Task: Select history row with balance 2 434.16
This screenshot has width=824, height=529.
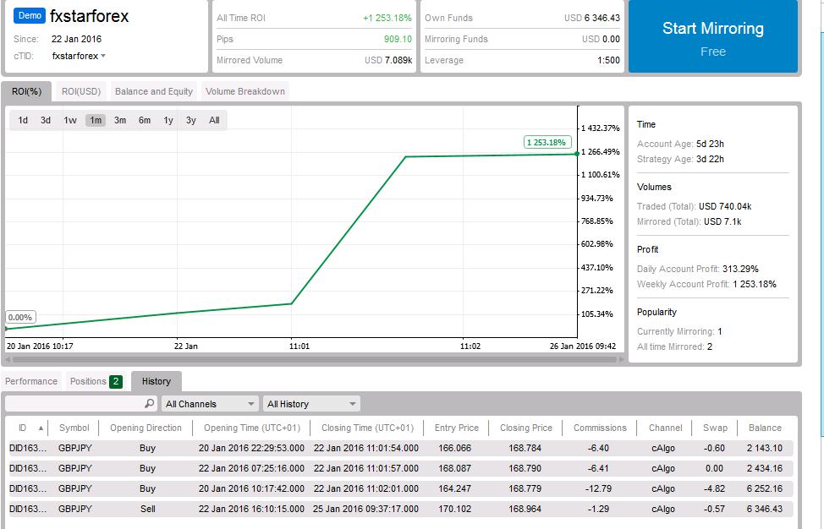Action: click(400, 468)
